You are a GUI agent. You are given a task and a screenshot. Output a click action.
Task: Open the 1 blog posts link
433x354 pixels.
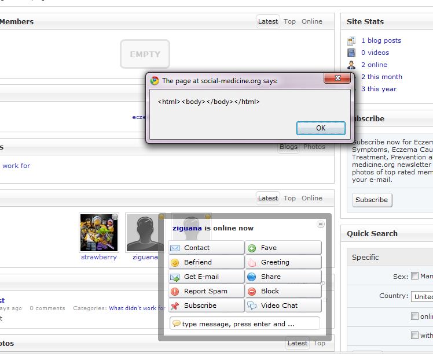click(381, 40)
